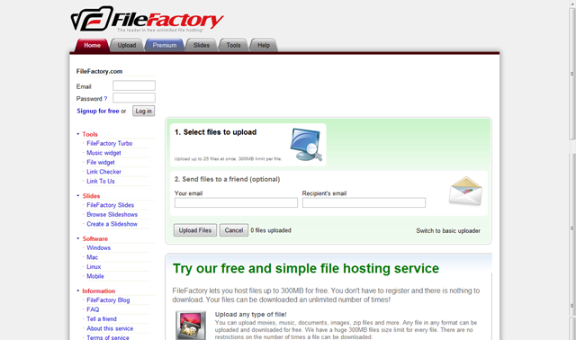The width and height of the screenshot is (576, 340).
Task: Collapse the Information sidebar section arrow
Action: coord(78,291)
